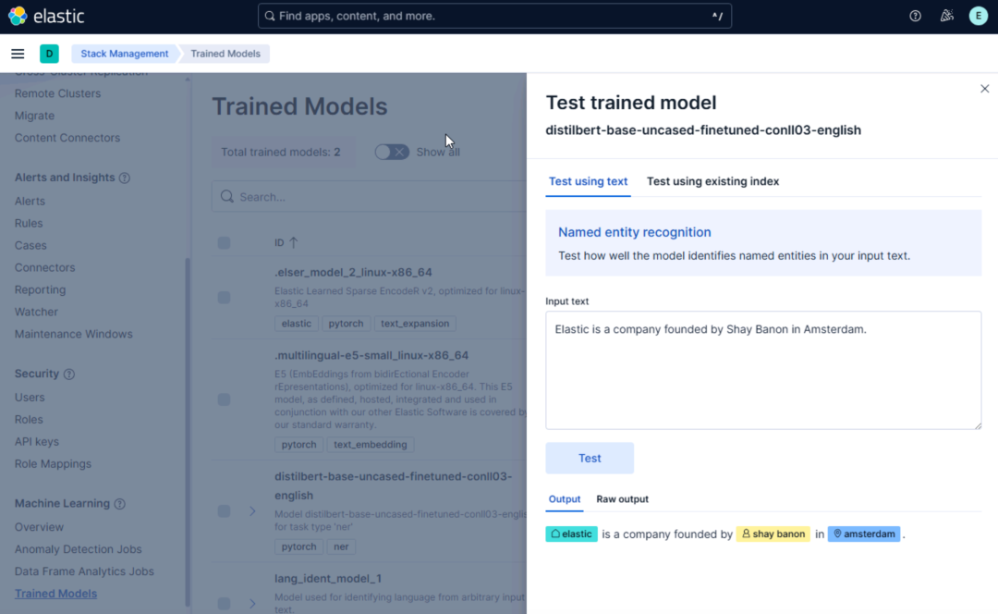Click the Alerts and Insights help icon

[125, 178]
